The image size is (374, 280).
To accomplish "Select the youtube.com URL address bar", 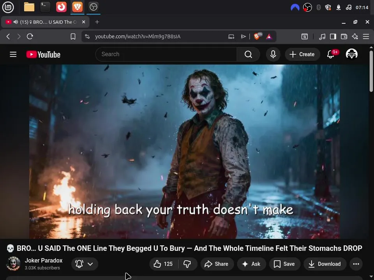I will pyautogui.click(x=138, y=37).
